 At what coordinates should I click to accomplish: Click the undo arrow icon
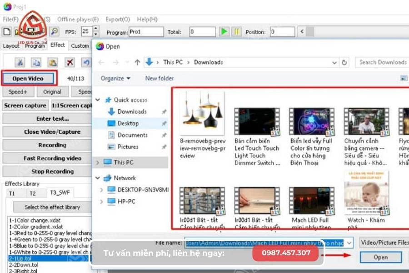[x=87, y=62]
